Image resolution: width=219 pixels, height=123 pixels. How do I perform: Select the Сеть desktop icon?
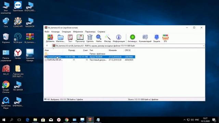coord(6,22)
